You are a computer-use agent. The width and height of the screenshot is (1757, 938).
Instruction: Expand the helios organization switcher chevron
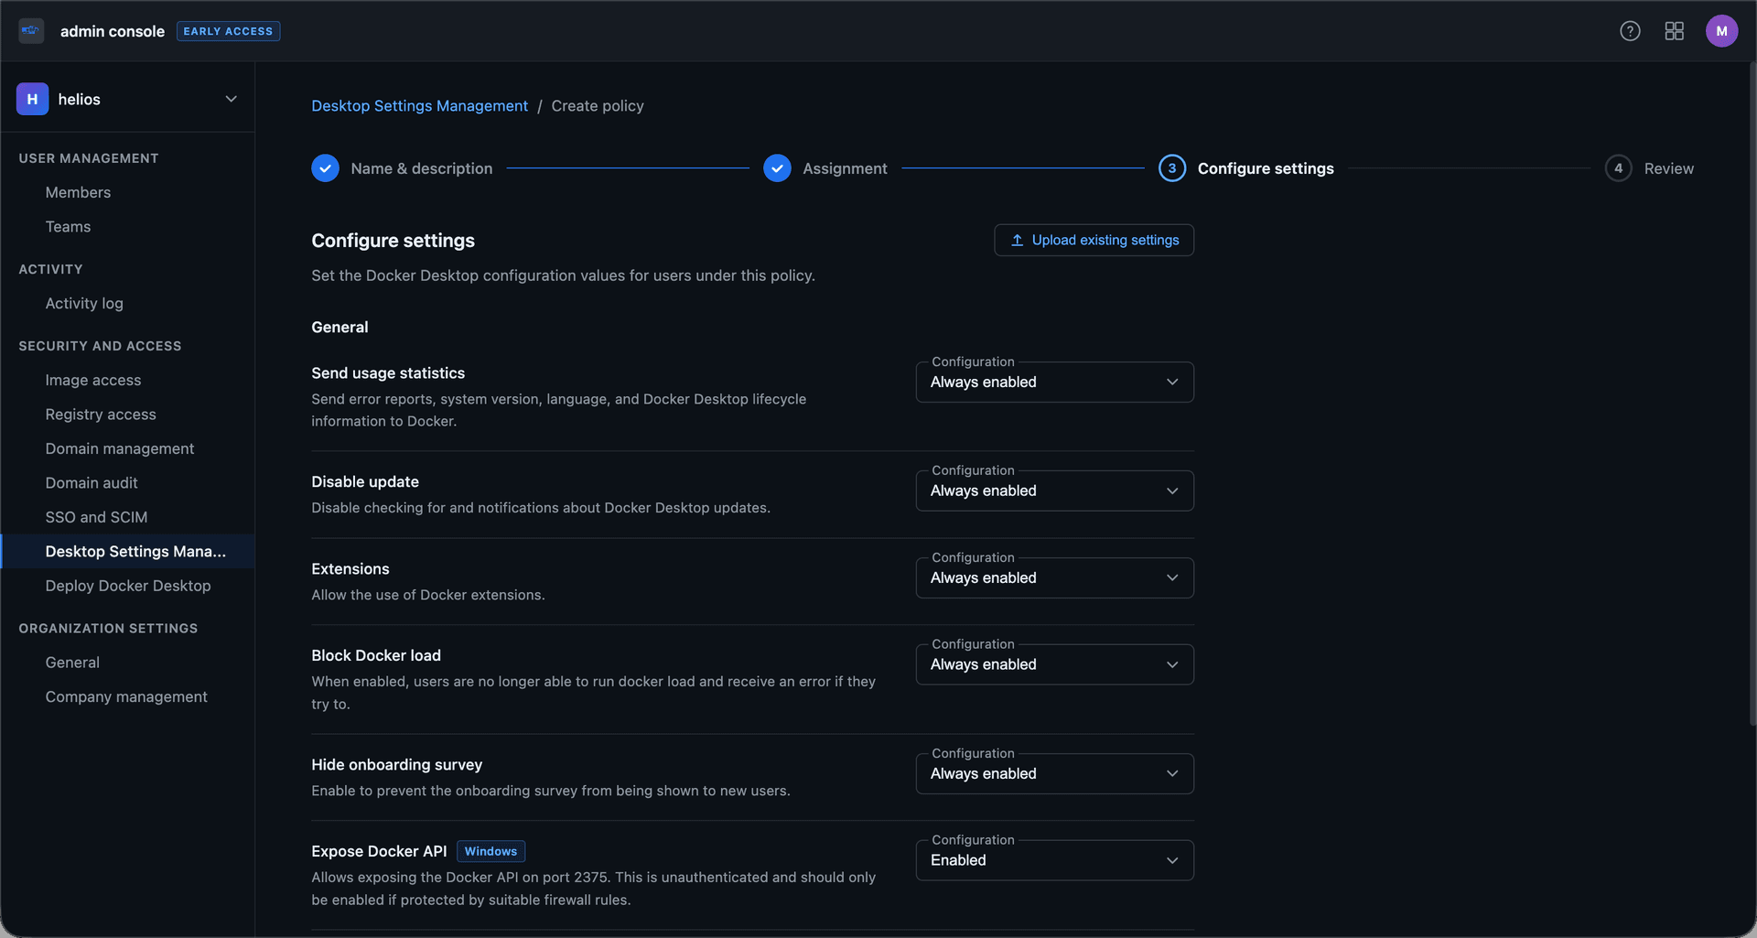click(x=231, y=99)
